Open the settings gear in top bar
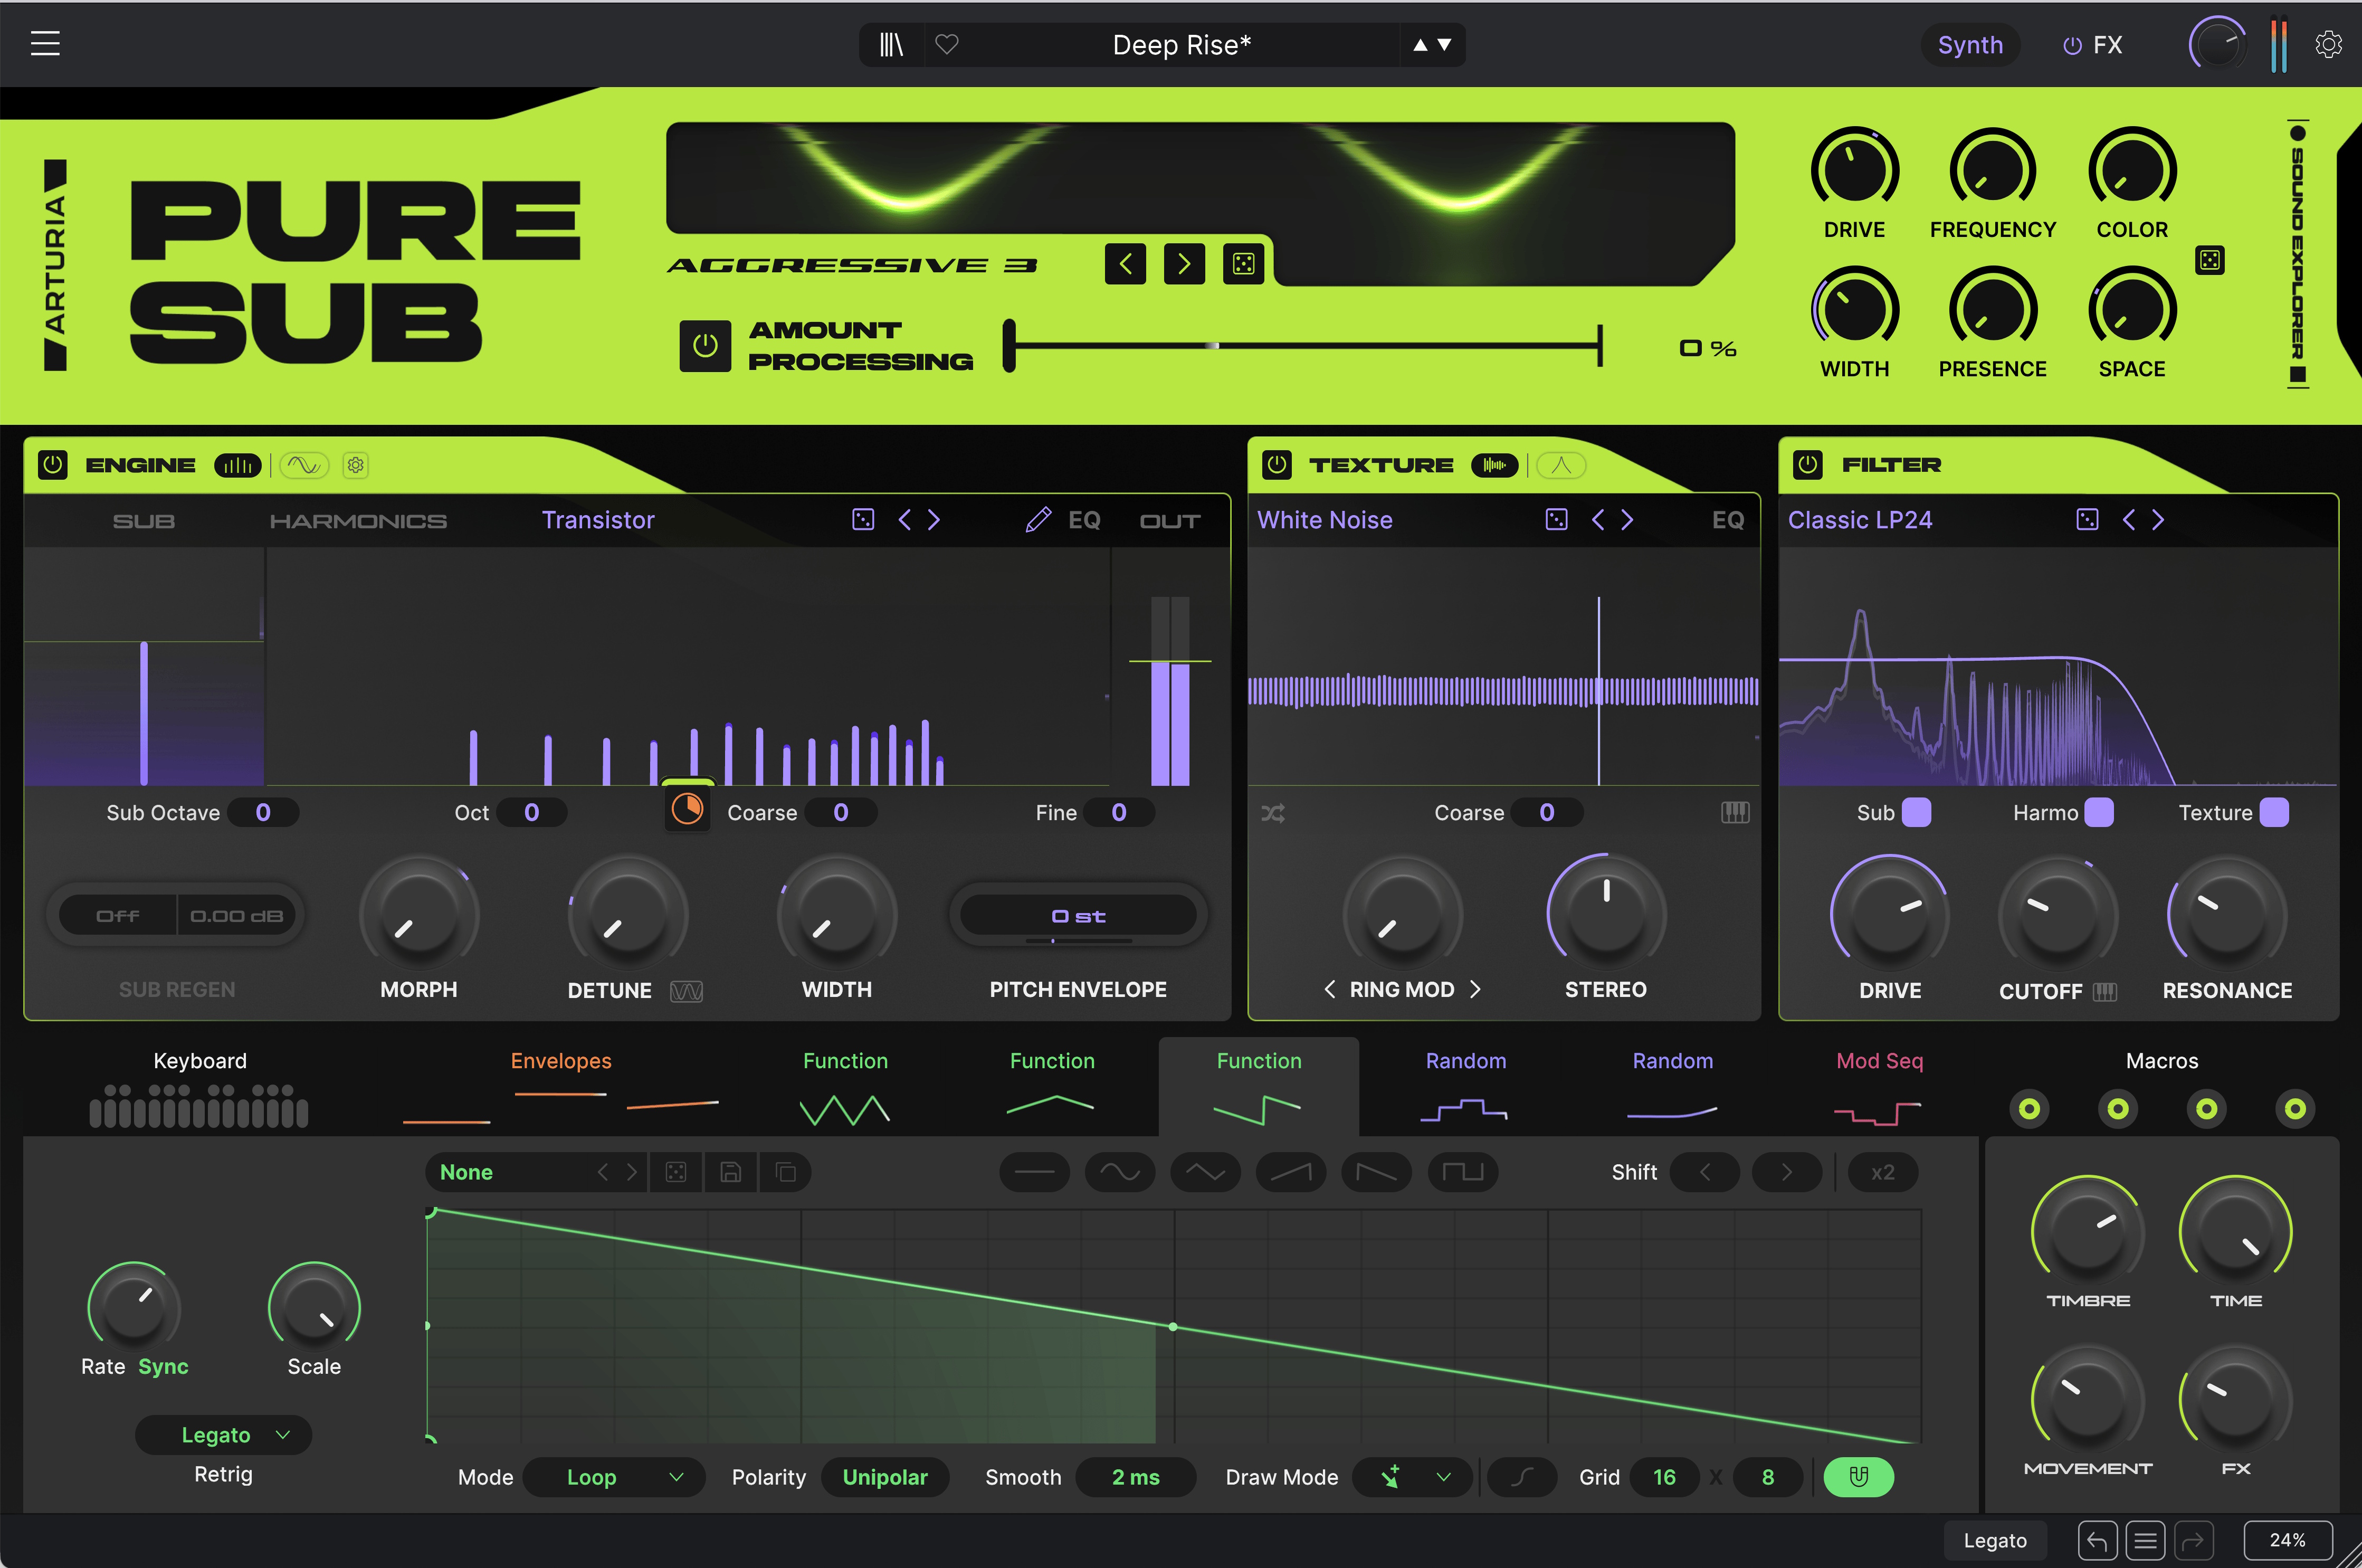2362x1568 pixels. click(x=2328, y=45)
